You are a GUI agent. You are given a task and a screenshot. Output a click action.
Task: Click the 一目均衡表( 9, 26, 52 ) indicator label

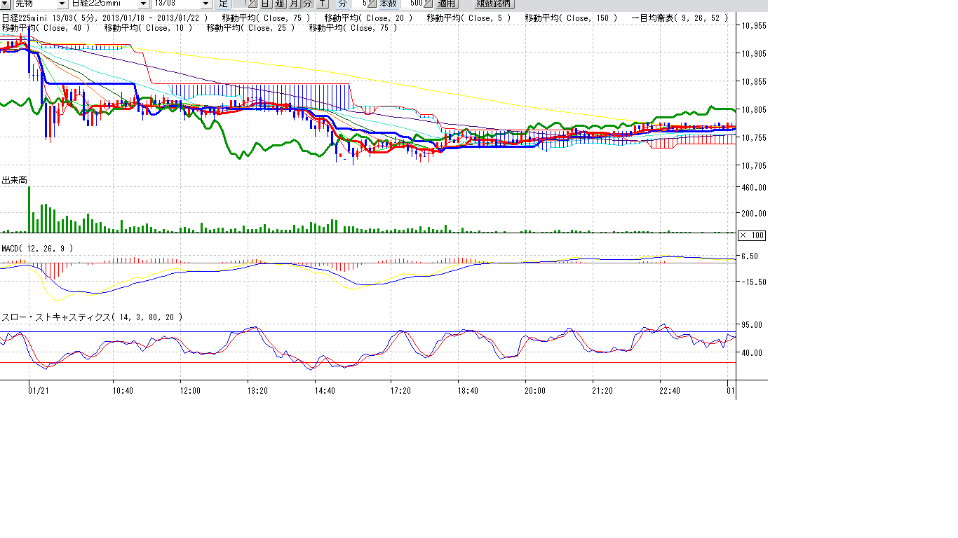(680, 18)
